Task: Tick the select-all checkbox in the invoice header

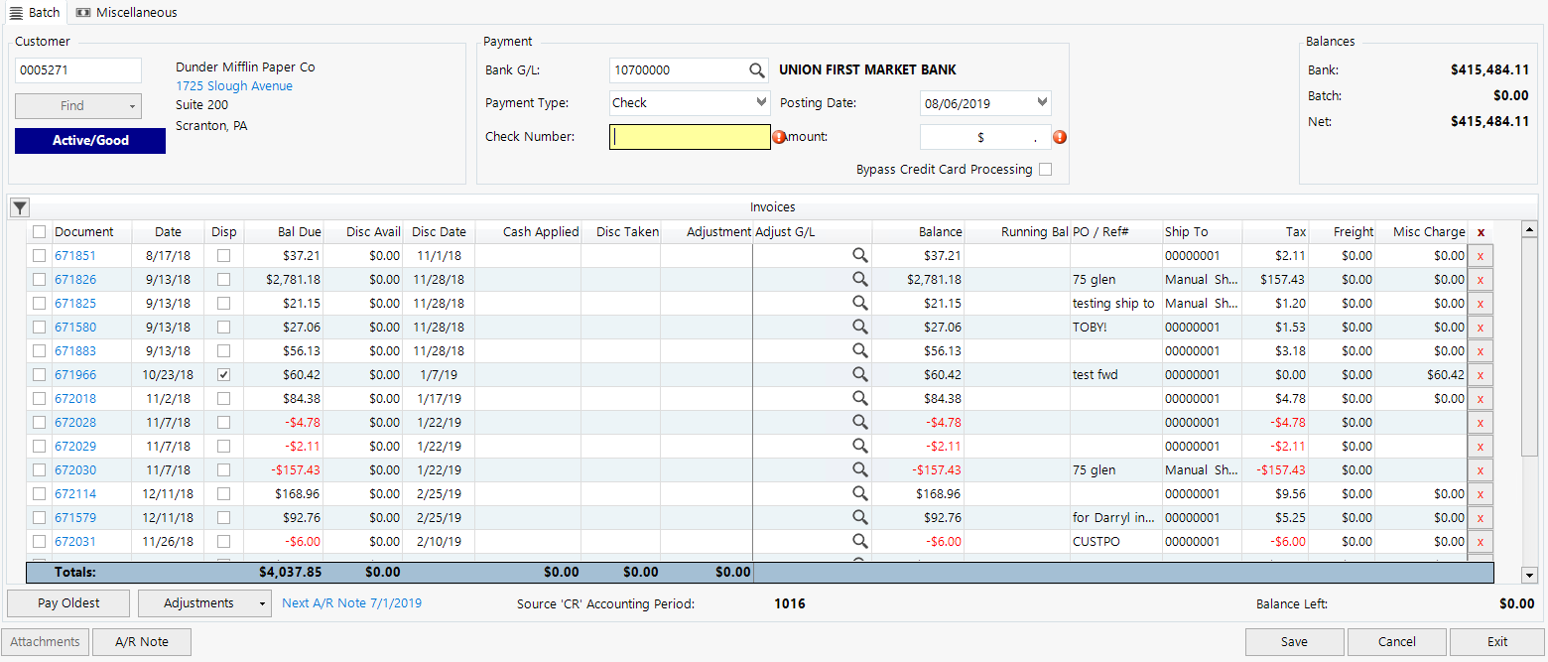Action: point(39,232)
